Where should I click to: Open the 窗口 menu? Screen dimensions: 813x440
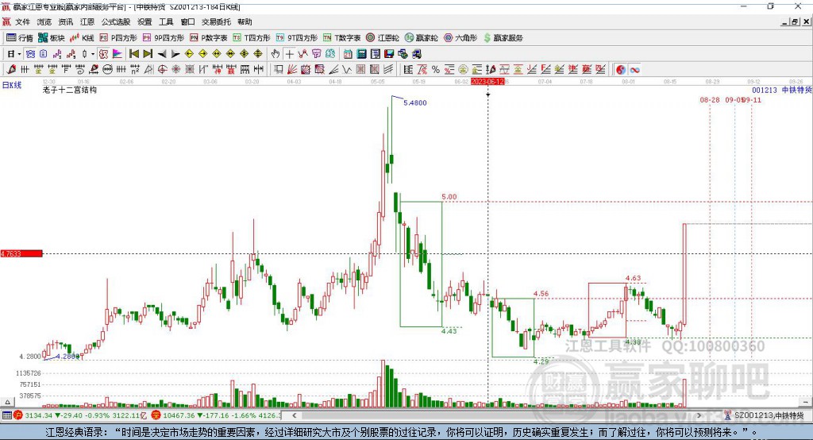point(187,21)
